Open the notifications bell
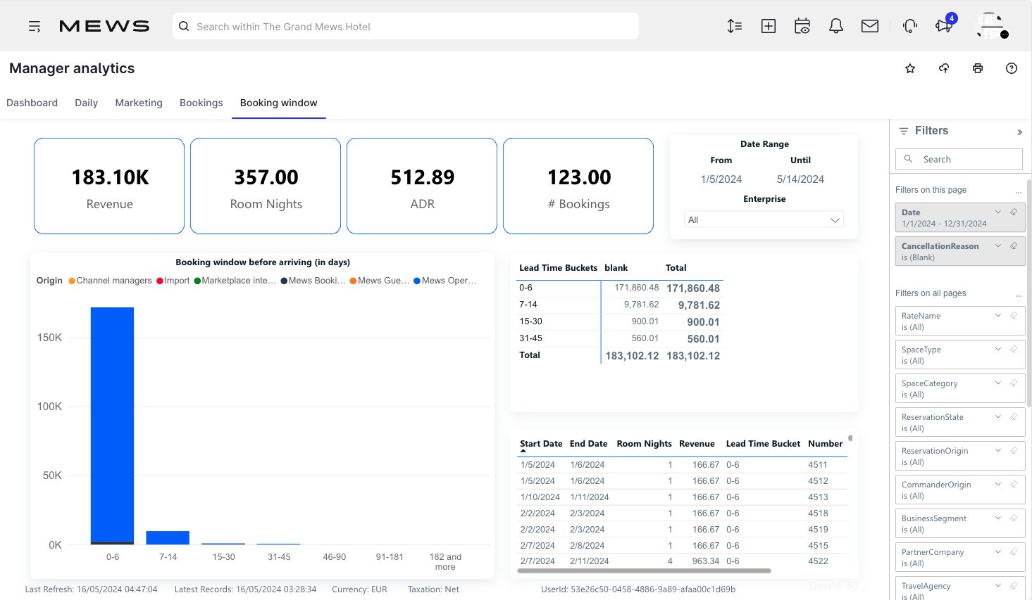1032x600 pixels. tap(836, 25)
